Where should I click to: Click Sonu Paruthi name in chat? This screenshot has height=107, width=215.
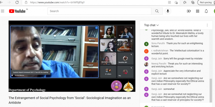(158, 43)
